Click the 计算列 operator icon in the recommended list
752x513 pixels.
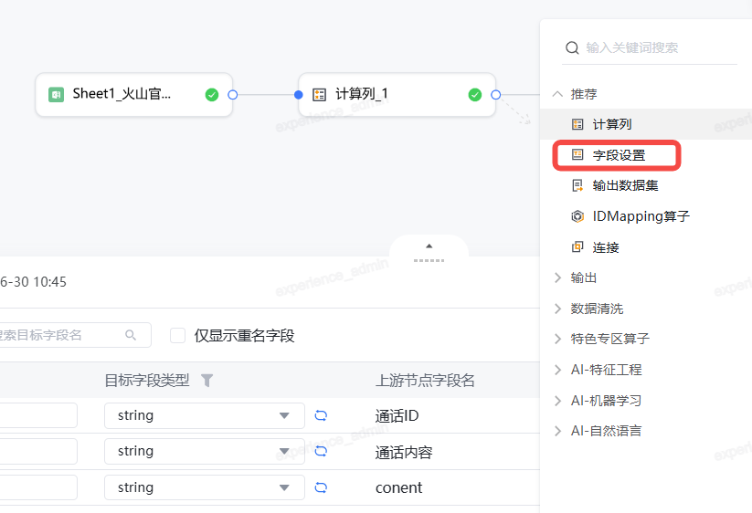pyautogui.click(x=577, y=124)
